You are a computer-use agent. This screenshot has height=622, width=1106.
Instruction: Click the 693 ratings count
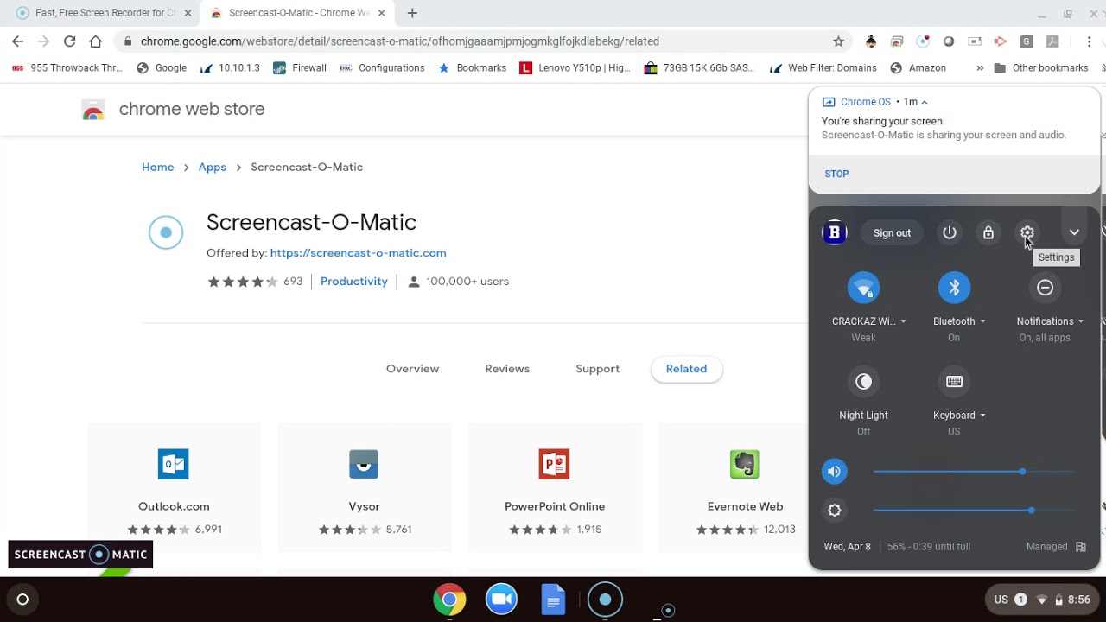click(x=293, y=282)
